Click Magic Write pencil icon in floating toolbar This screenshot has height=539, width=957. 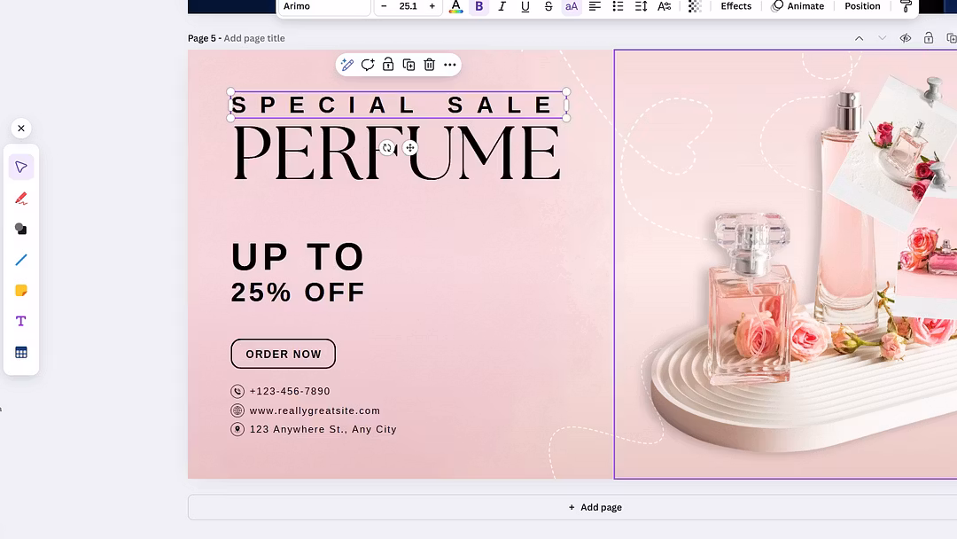pyautogui.click(x=347, y=65)
